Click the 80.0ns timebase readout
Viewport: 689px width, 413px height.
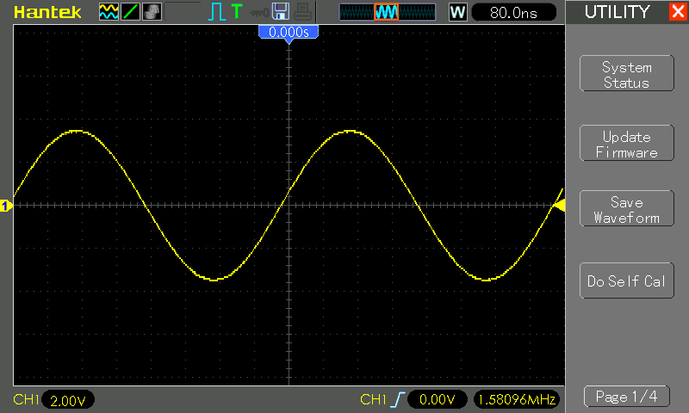515,12
